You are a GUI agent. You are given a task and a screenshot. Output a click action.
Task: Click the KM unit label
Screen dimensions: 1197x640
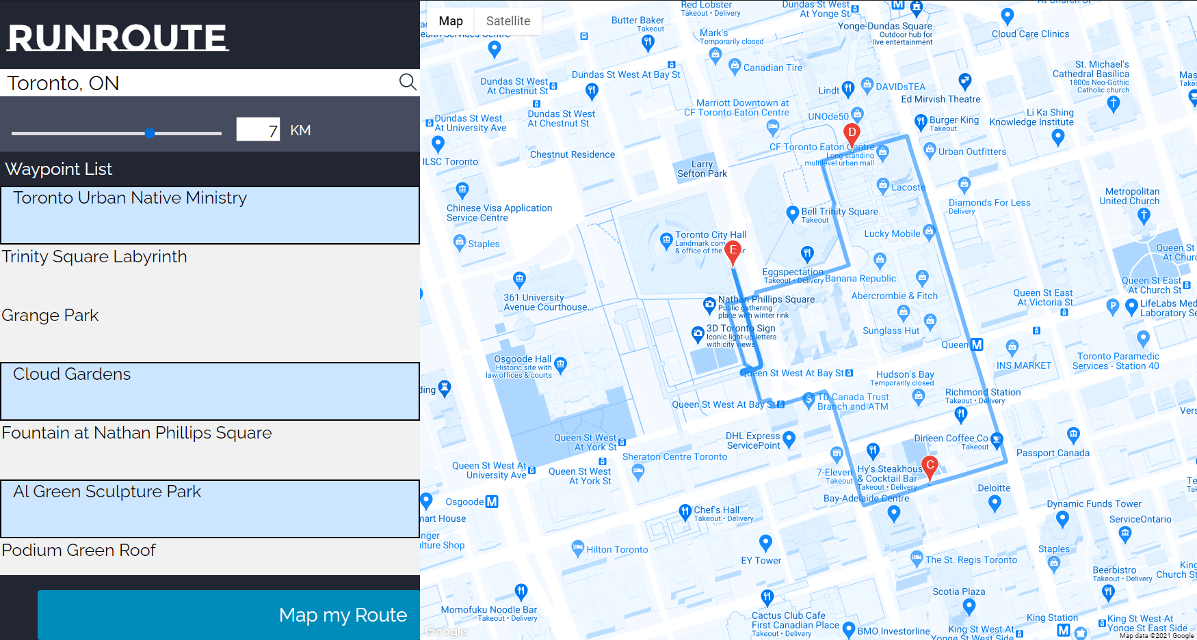click(300, 130)
